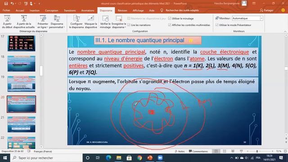Viewport: 288px width, 162px height.
Task: Show hidden system tray icons
Action: [231, 158]
